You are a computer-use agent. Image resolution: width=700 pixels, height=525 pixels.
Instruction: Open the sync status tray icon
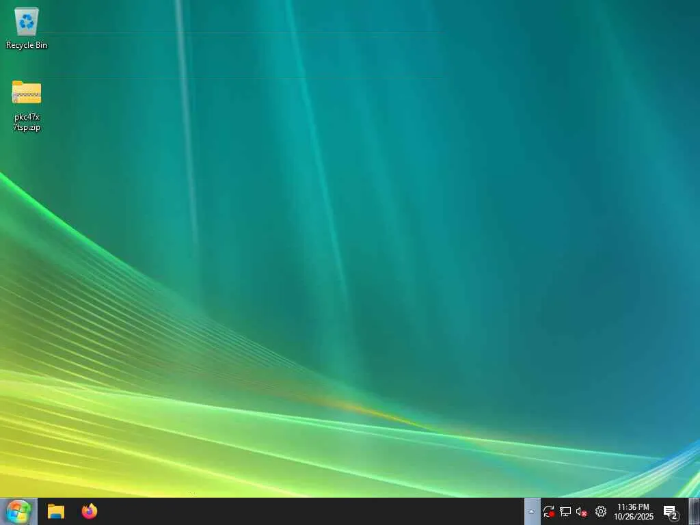tap(549, 511)
